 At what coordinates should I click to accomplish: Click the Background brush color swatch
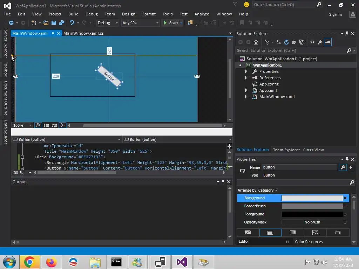click(312, 198)
